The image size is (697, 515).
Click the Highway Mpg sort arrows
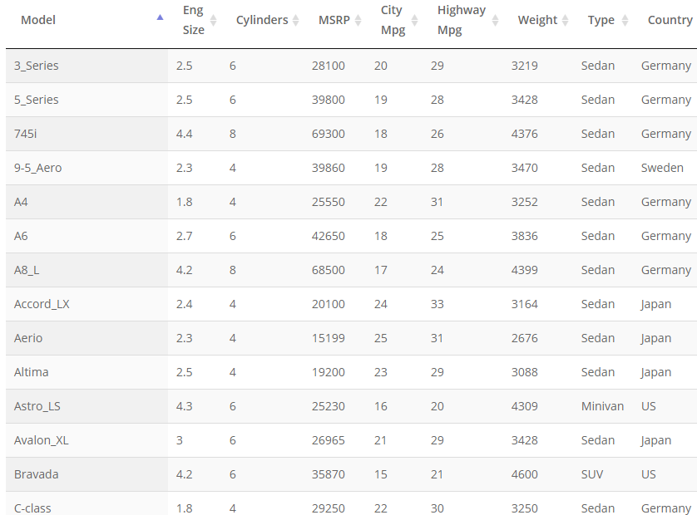pos(495,20)
